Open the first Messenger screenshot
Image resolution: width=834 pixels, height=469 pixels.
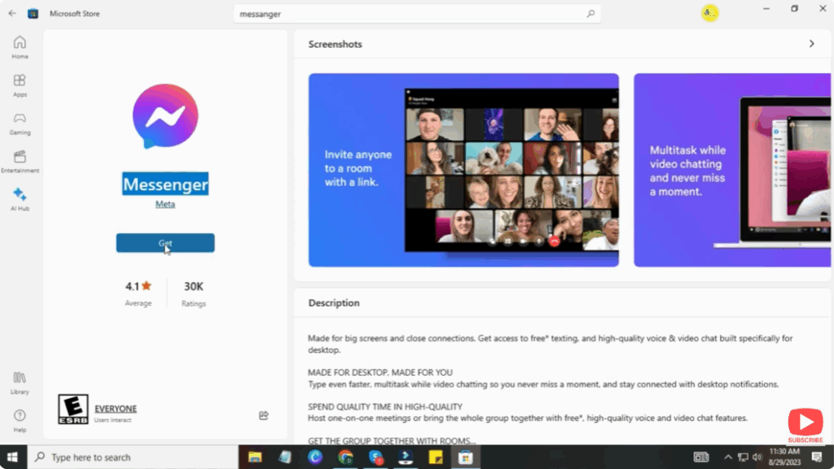click(x=462, y=170)
